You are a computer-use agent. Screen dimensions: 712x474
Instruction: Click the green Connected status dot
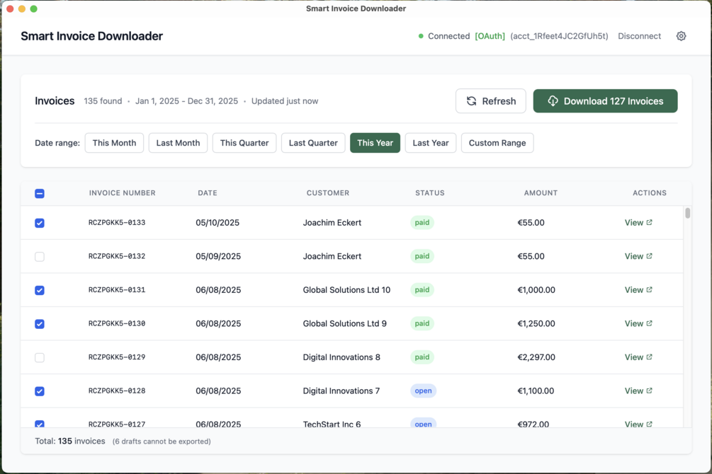[x=421, y=36]
